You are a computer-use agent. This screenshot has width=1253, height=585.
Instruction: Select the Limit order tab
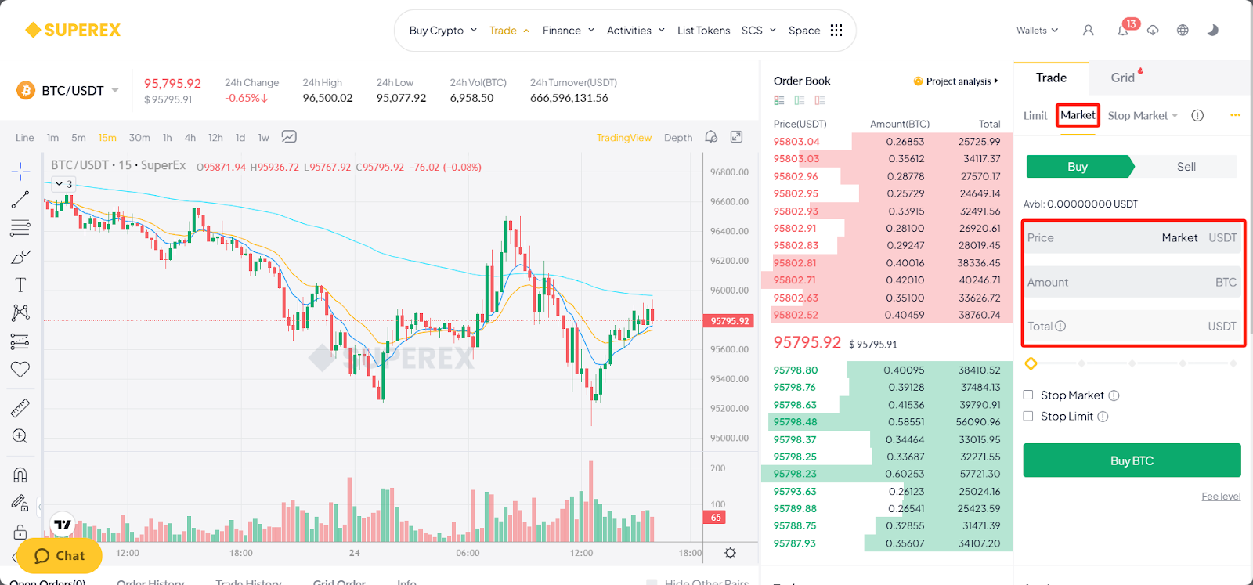tap(1035, 115)
